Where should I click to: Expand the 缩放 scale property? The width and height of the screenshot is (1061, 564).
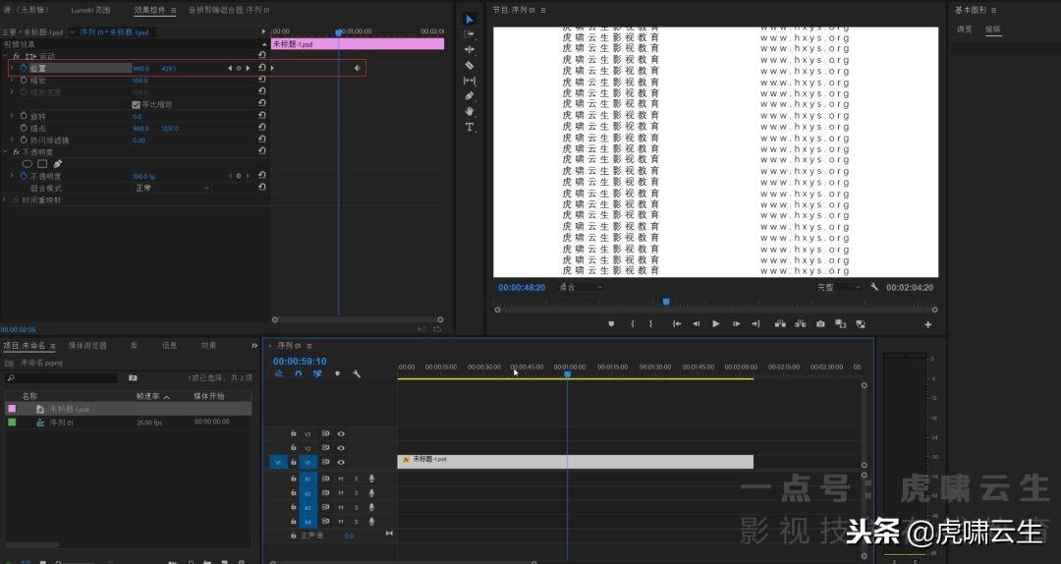pyautogui.click(x=12, y=81)
